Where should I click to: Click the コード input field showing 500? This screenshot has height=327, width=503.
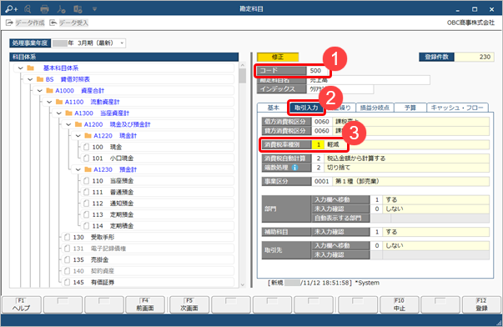coord(318,71)
